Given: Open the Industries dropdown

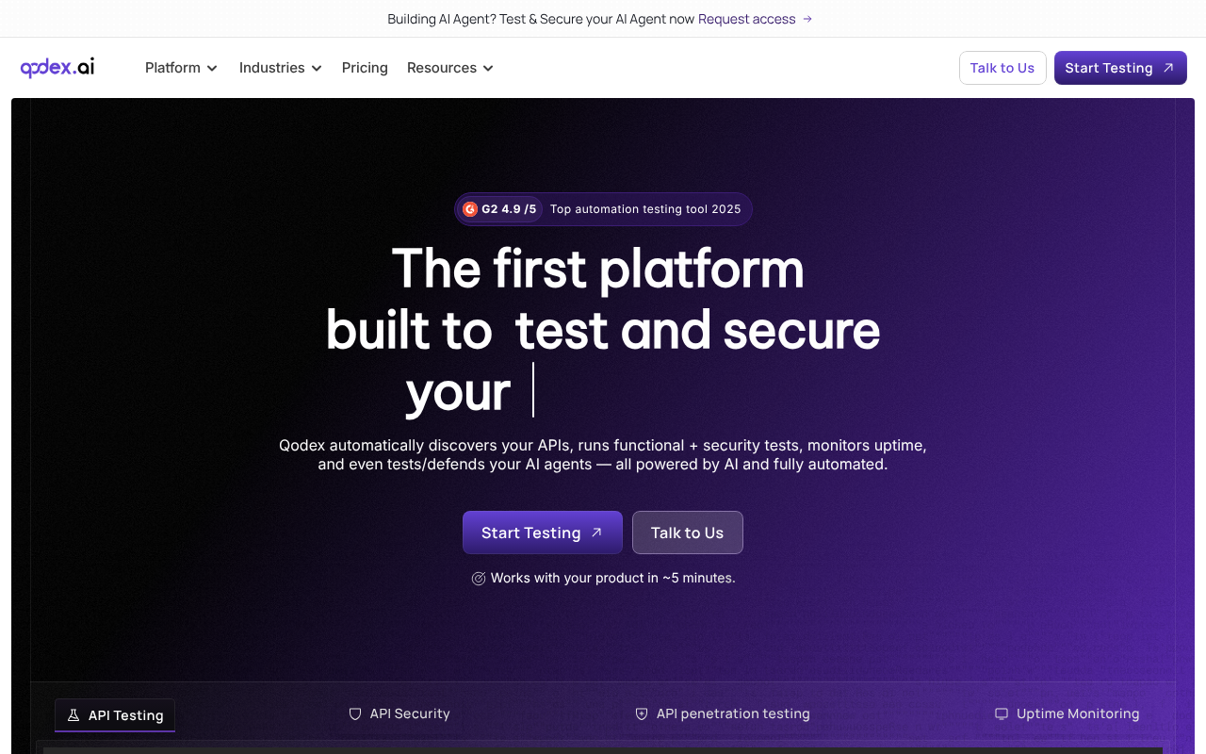Looking at the screenshot, I should pos(280,68).
